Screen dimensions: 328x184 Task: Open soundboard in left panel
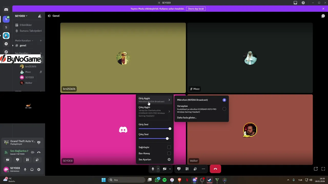click(x=37, y=160)
